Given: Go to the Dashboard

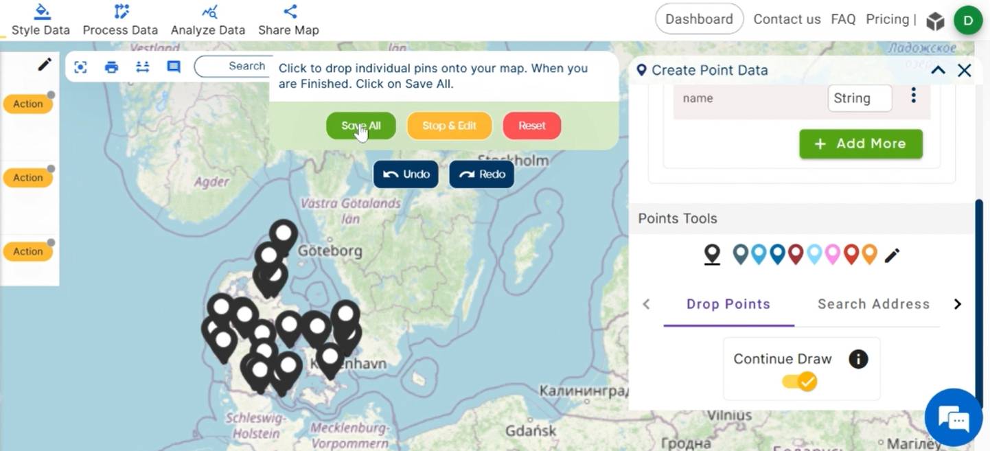Looking at the screenshot, I should tap(699, 19).
